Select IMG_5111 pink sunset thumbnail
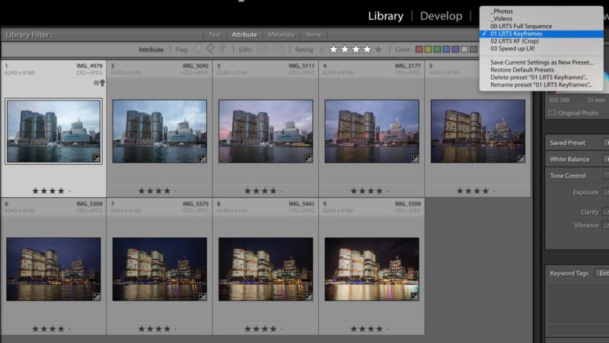This screenshot has width=609, height=343. coord(266,131)
